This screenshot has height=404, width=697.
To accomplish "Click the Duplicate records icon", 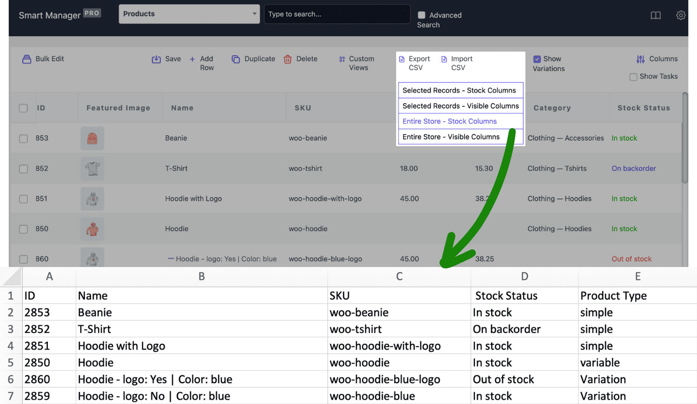I will pos(236,59).
